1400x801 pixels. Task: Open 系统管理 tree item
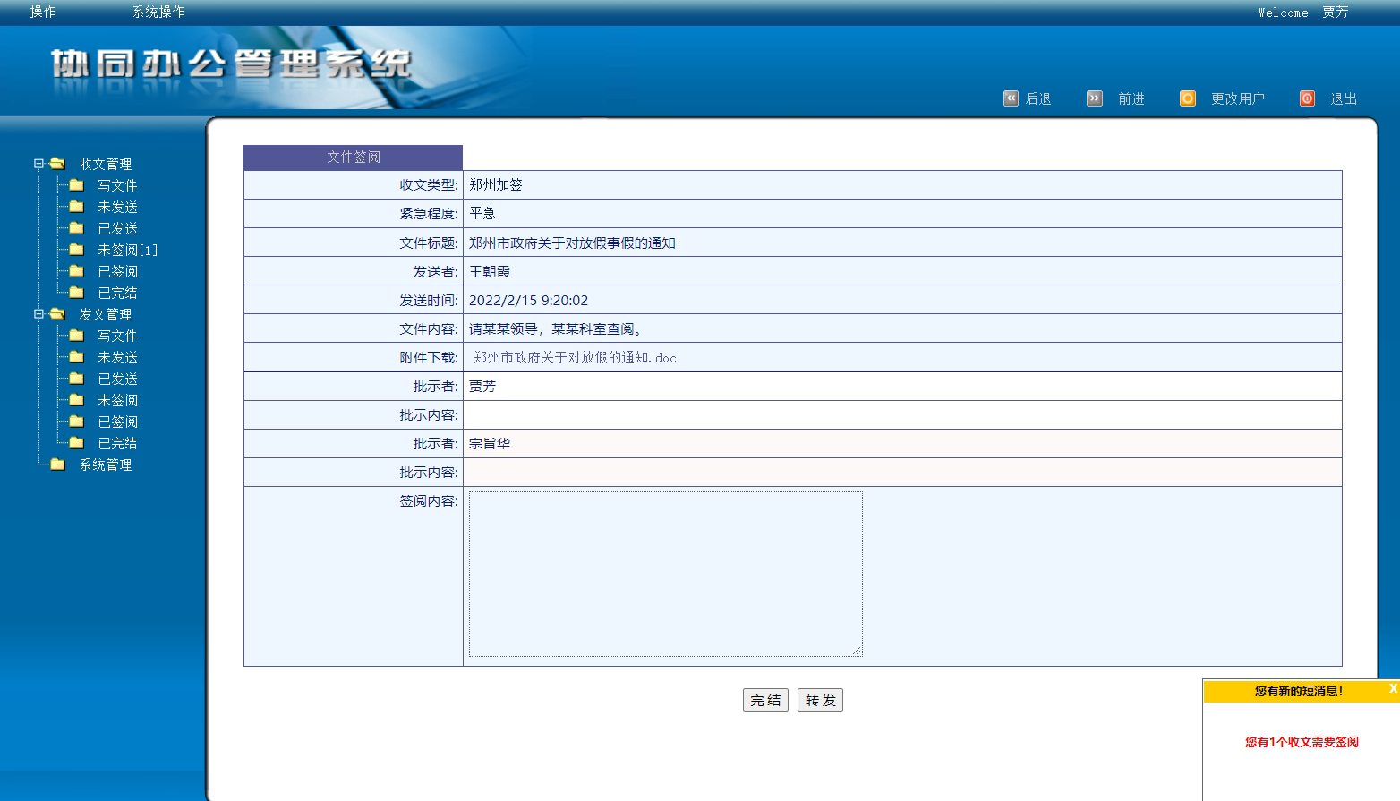tap(106, 464)
